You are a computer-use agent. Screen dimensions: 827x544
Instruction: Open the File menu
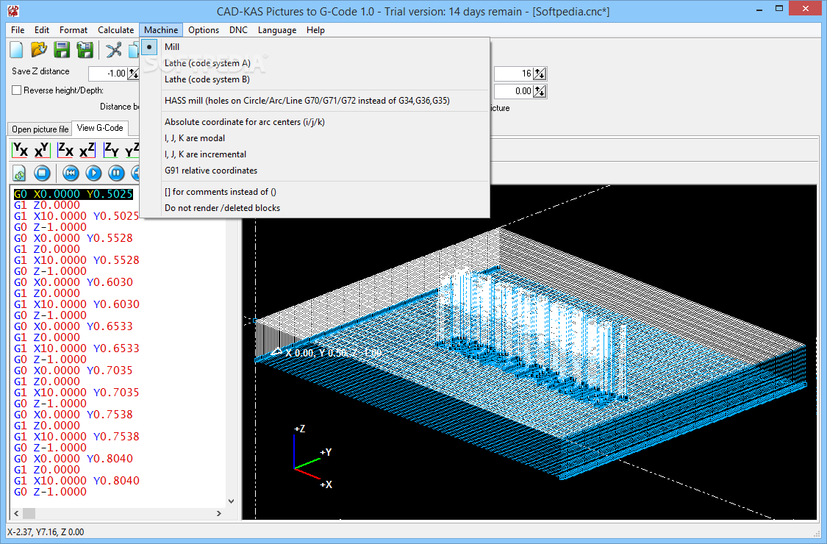[x=18, y=30]
